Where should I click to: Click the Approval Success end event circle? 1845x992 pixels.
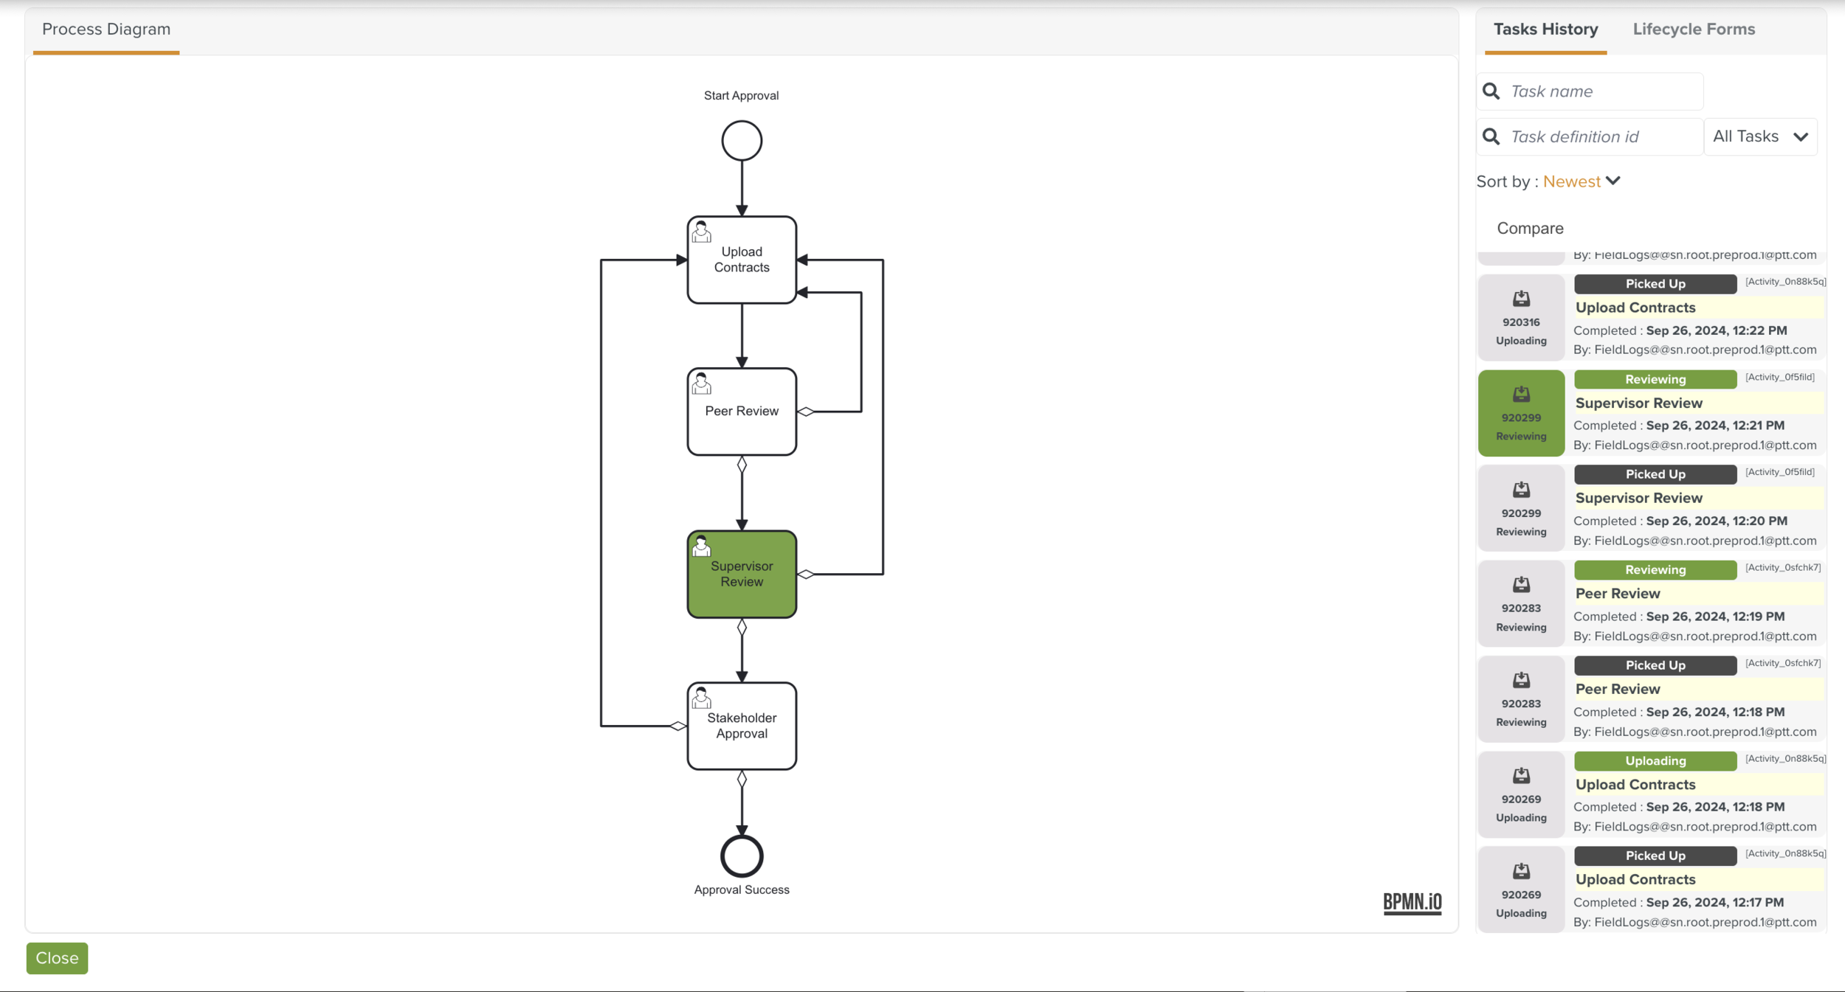pyautogui.click(x=742, y=856)
